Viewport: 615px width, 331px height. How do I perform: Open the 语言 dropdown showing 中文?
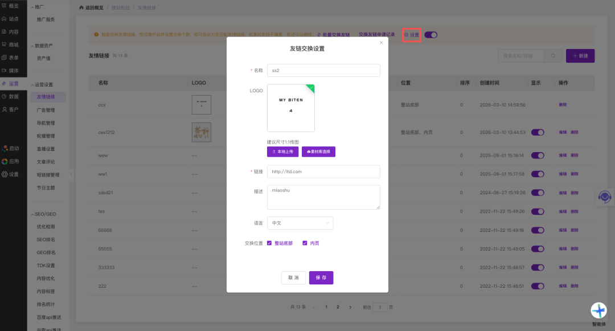[x=300, y=223]
